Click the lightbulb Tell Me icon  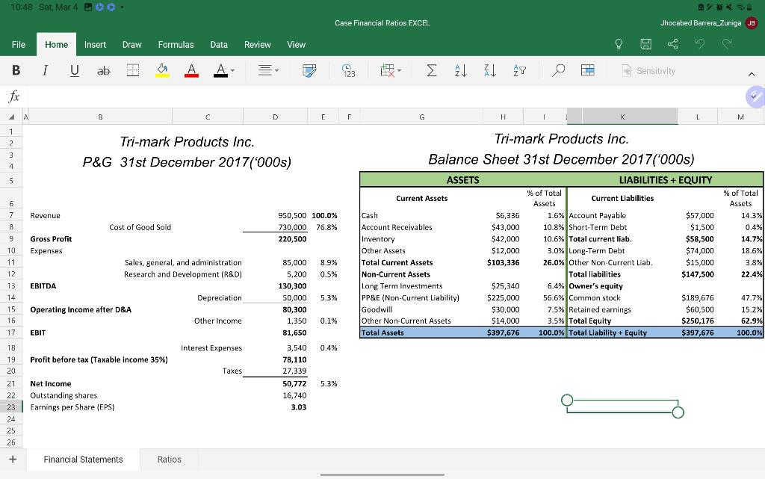[x=619, y=45]
